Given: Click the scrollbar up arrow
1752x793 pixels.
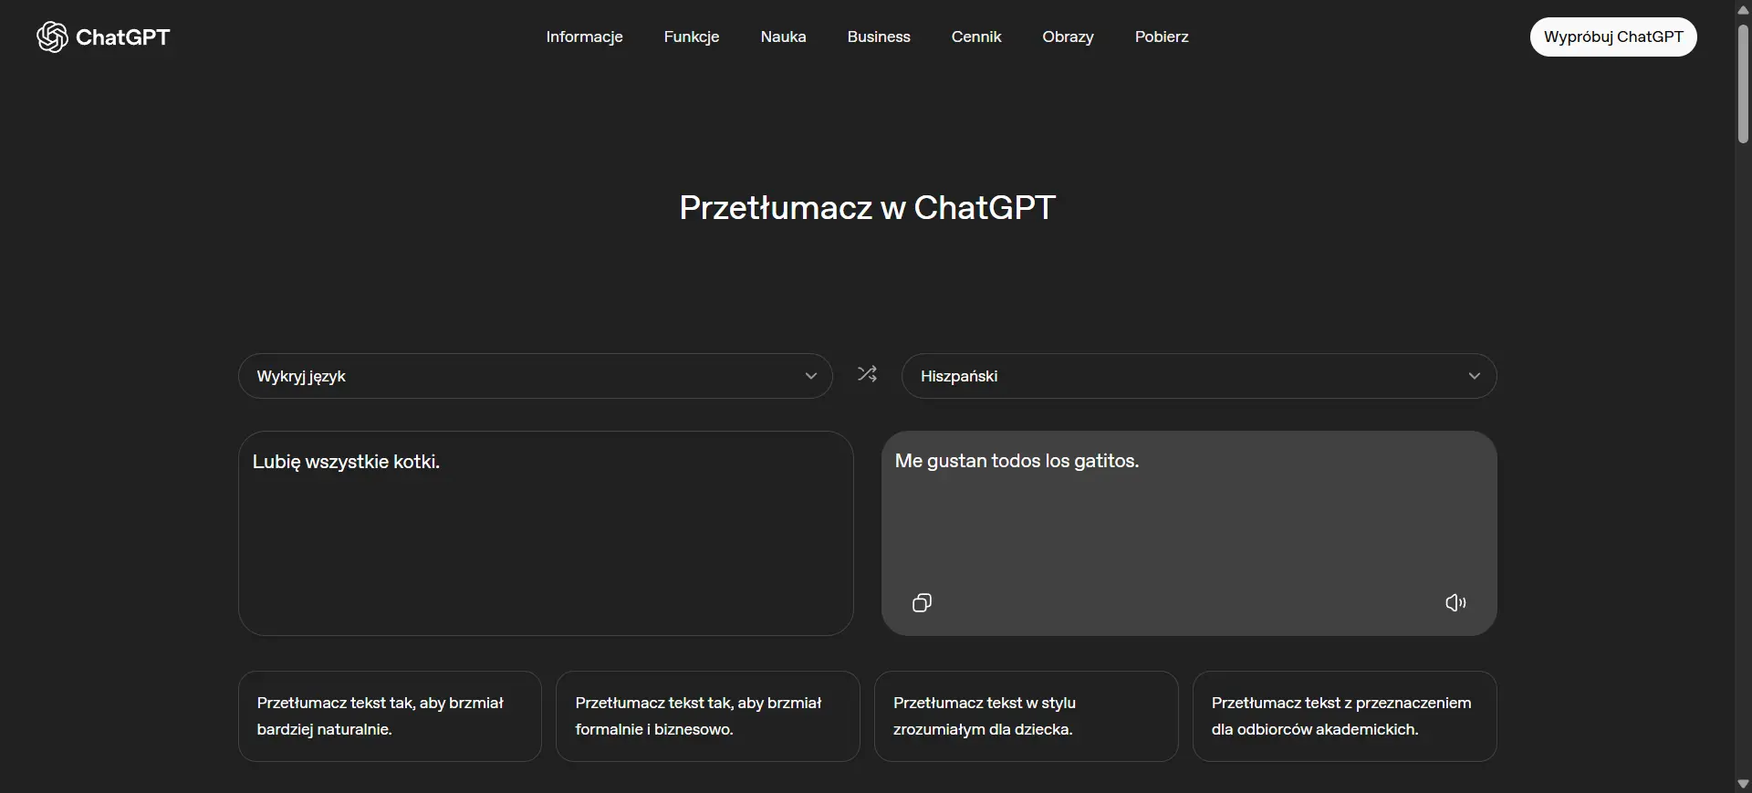Looking at the screenshot, I should point(1743,9).
